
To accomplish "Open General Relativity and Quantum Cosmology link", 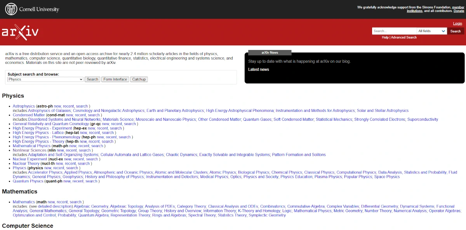I will click(51, 124).
